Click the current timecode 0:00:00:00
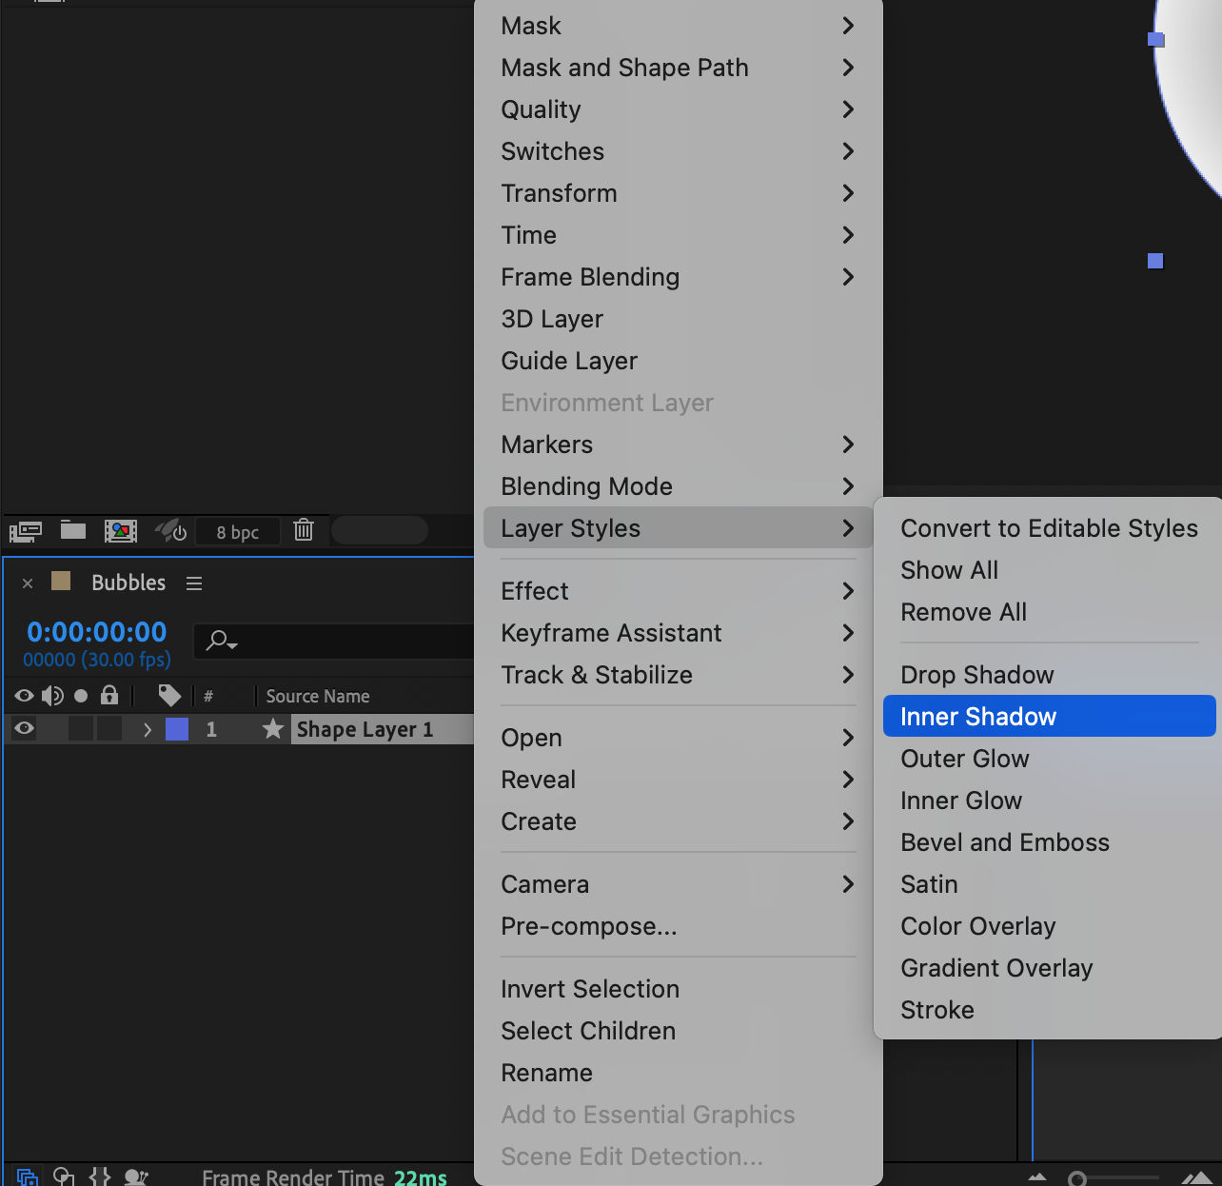 (97, 632)
